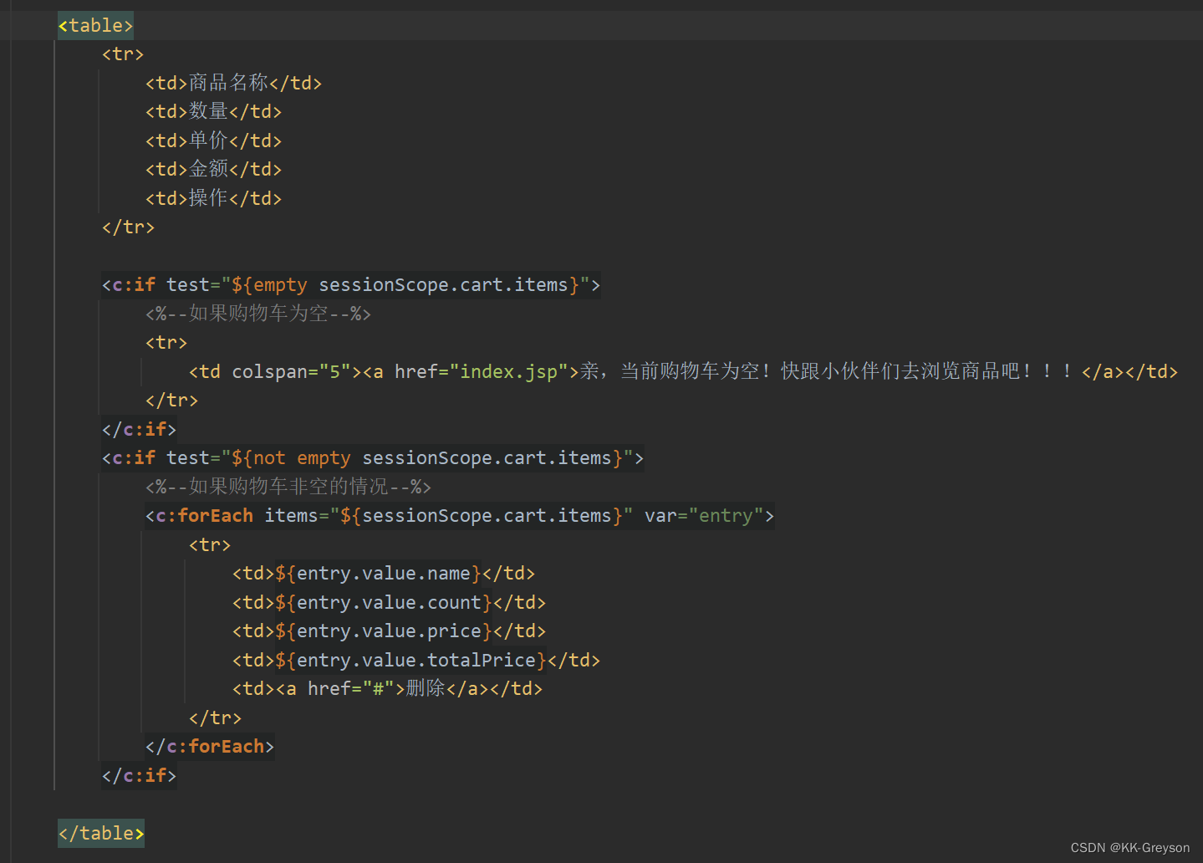1203x863 pixels.
Task: Click the </tr> tag above </c:forEach>
Action: click(215, 718)
